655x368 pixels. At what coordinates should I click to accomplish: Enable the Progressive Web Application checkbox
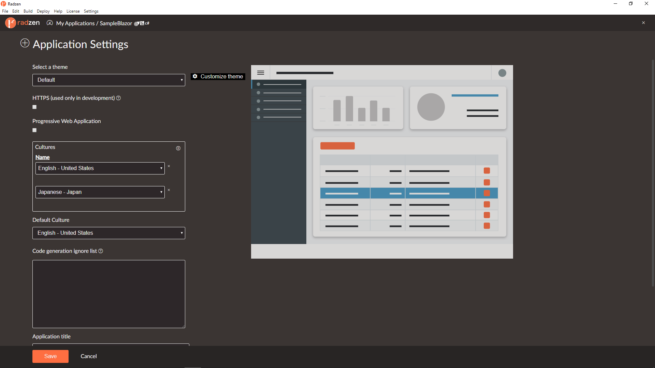34,130
